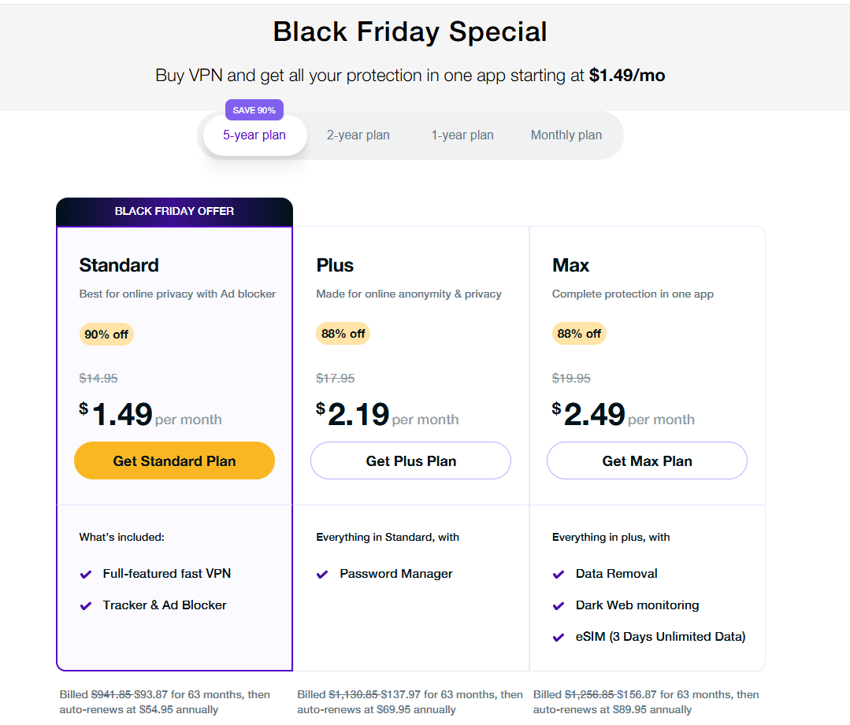Click the Plus plan 88% off badge
850x725 pixels.
point(343,334)
